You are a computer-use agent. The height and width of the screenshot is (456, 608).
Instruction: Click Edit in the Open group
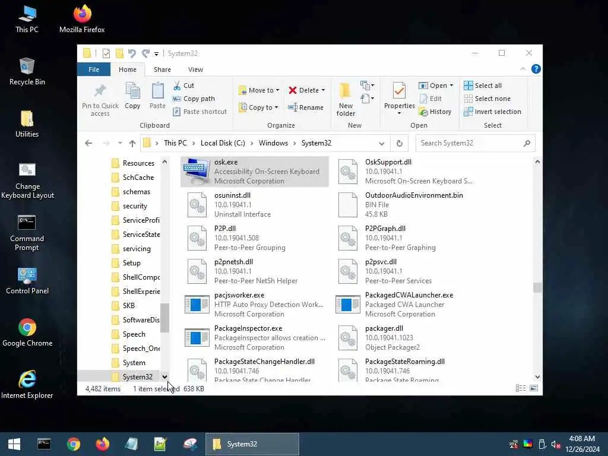tap(430, 99)
